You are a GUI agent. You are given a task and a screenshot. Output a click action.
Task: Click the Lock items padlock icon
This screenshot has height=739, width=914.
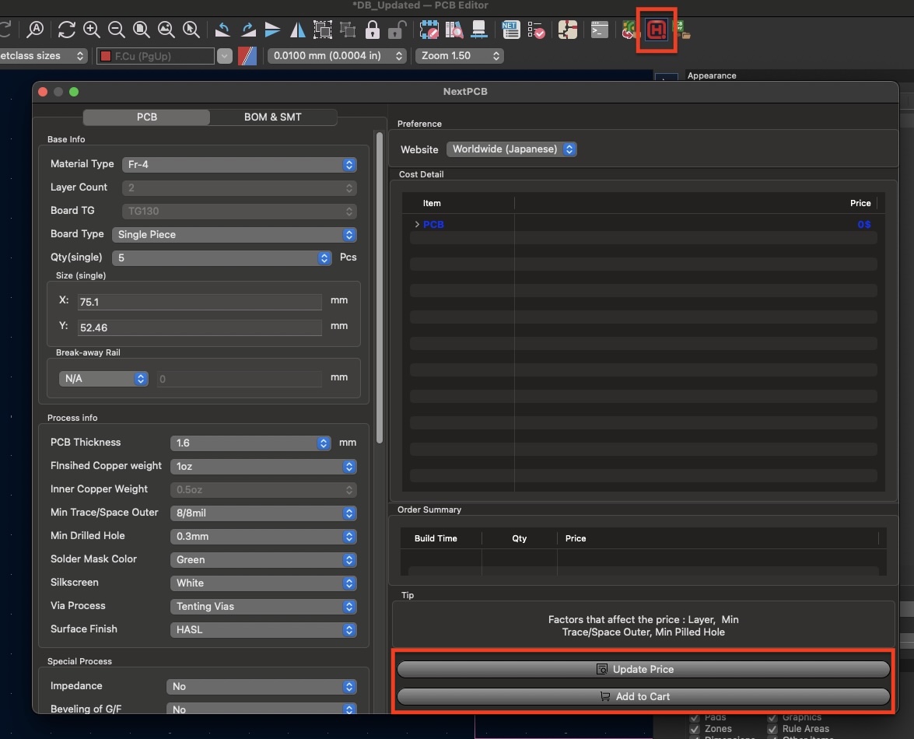(373, 29)
